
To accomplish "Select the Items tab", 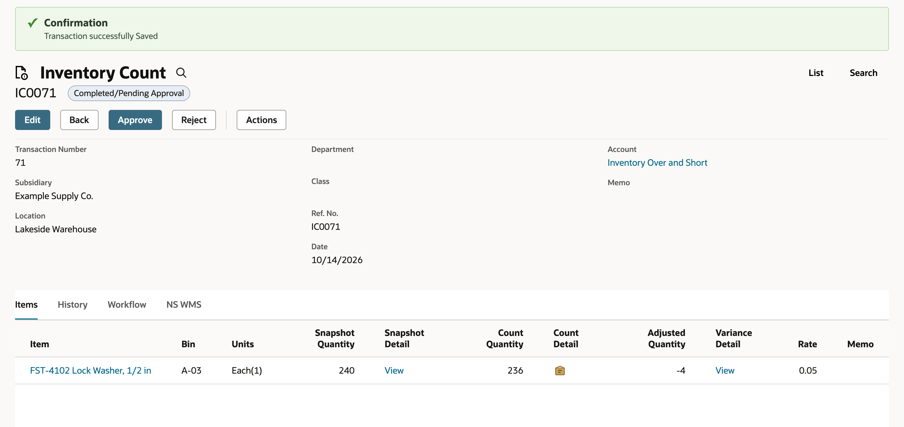I will pyautogui.click(x=26, y=305).
